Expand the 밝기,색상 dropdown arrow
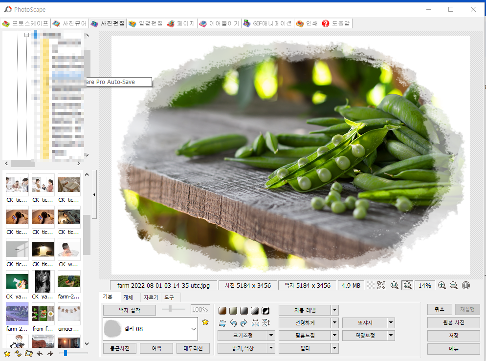 [271, 348]
